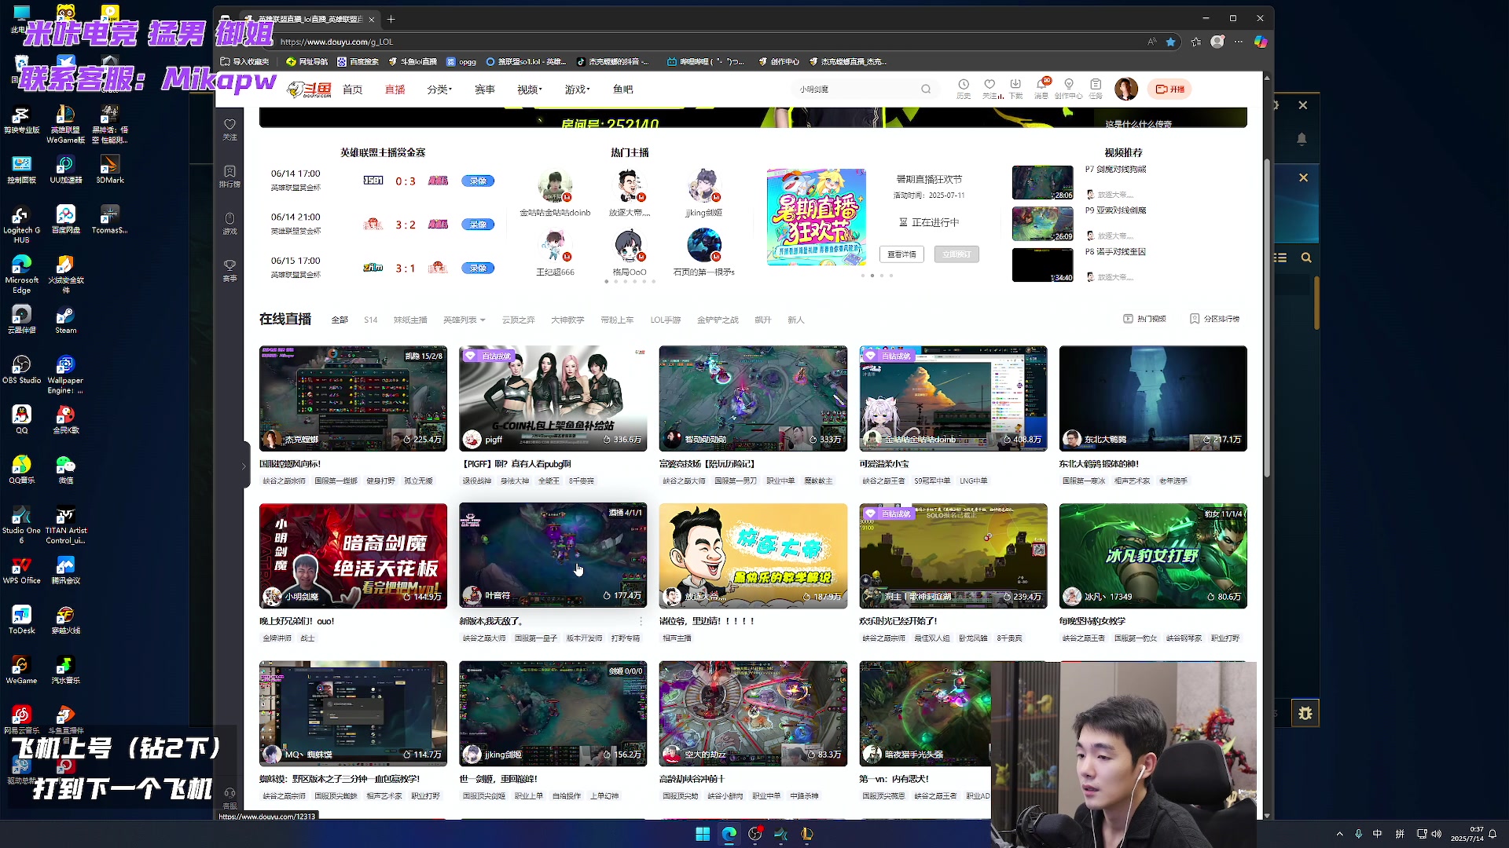Toggle the taskbar speaker volume icon
Image resolution: width=1509 pixels, height=848 pixels.
(1437, 834)
